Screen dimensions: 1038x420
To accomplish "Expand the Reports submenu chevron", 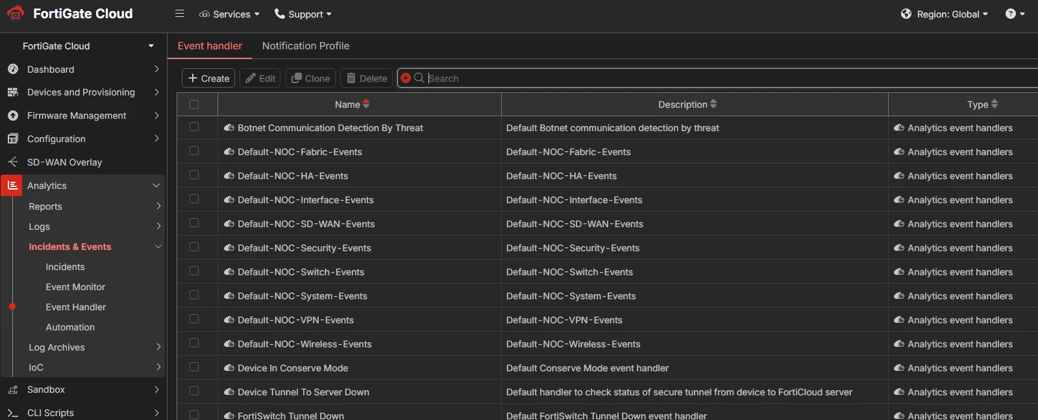I will 158,206.
